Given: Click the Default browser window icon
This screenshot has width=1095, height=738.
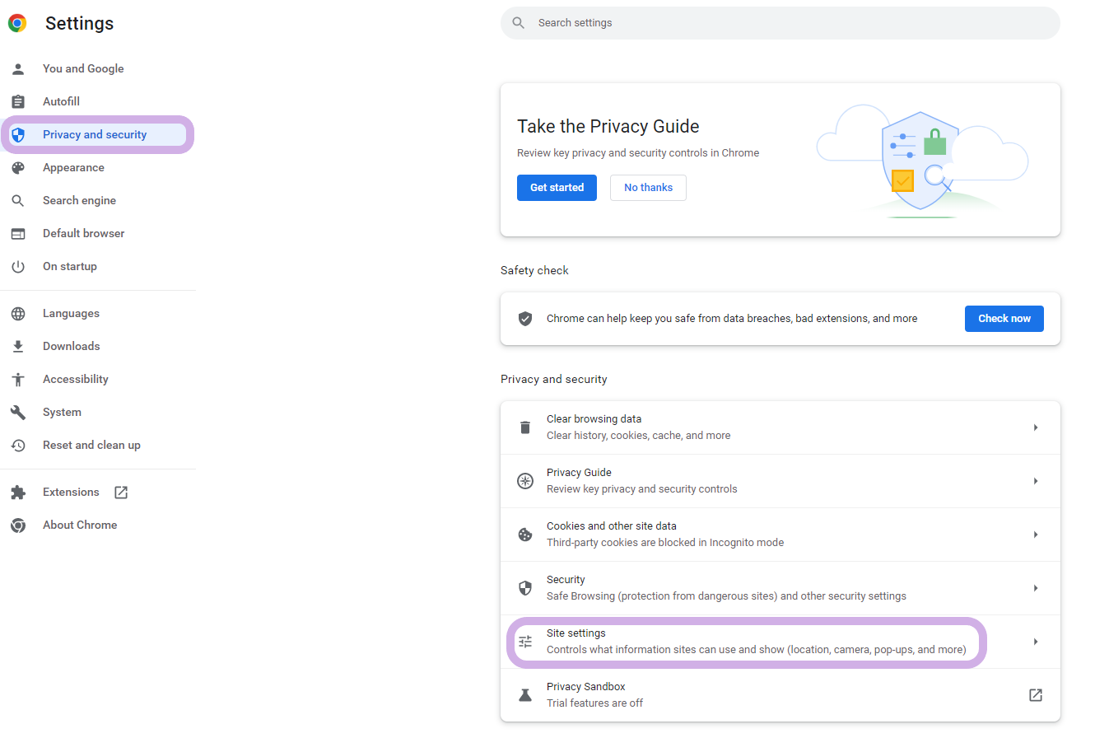Looking at the screenshot, I should click(x=18, y=234).
